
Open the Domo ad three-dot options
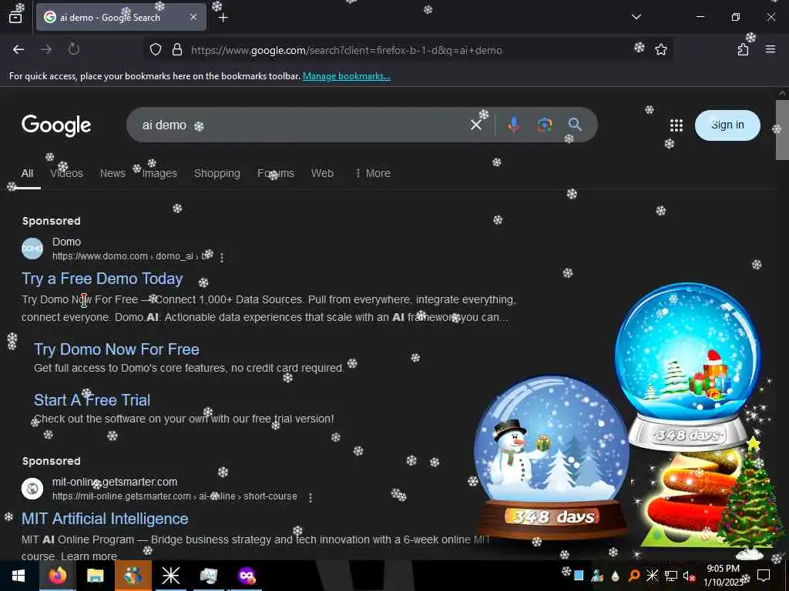[x=222, y=257]
